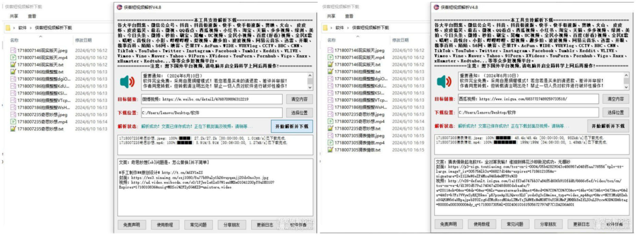Expand the chevron after 软件 in the Explorer beside the Xigua window
The image size is (638, 236).
[348, 27]
